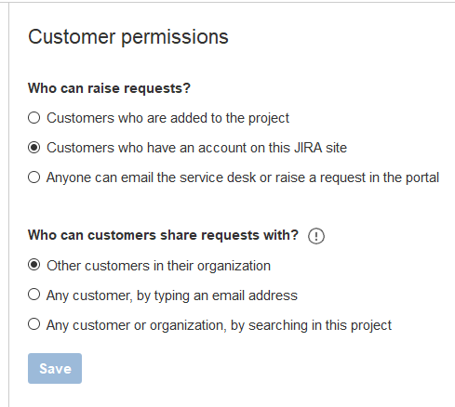Click the 'Customers who are added to the project' label
The width and height of the screenshot is (455, 407).
click(167, 118)
